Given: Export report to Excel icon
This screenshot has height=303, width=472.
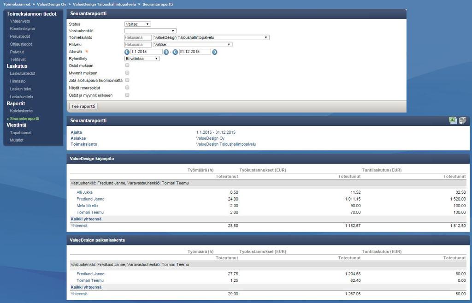Looking at the screenshot, I should click(x=453, y=120).
